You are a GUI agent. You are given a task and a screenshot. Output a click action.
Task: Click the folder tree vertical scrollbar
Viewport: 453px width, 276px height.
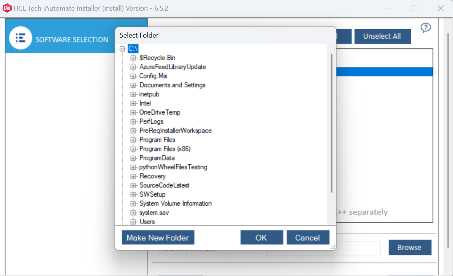pyautogui.click(x=332, y=123)
